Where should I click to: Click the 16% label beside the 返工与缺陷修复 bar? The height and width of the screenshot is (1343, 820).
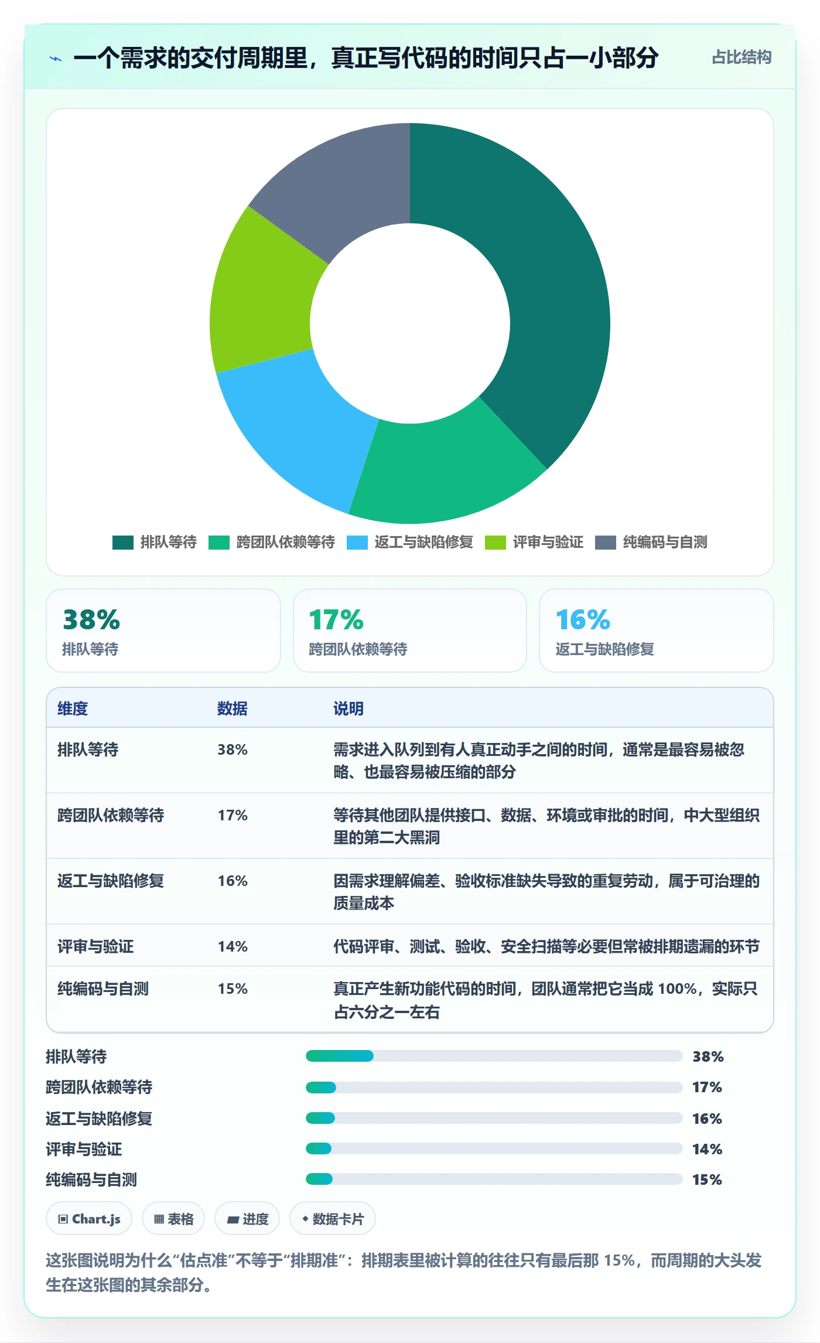(x=707, y=1119)
